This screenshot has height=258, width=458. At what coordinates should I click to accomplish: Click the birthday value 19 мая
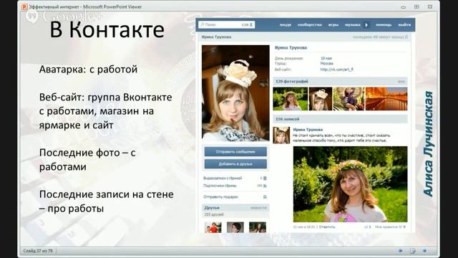coord(326,58)
